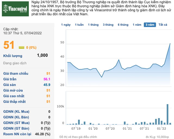The width and height of the screenshot is (174, 139).
Task: Choose the "3 tháng" time range
Action: pyautogui.click(x=108, y=25)
